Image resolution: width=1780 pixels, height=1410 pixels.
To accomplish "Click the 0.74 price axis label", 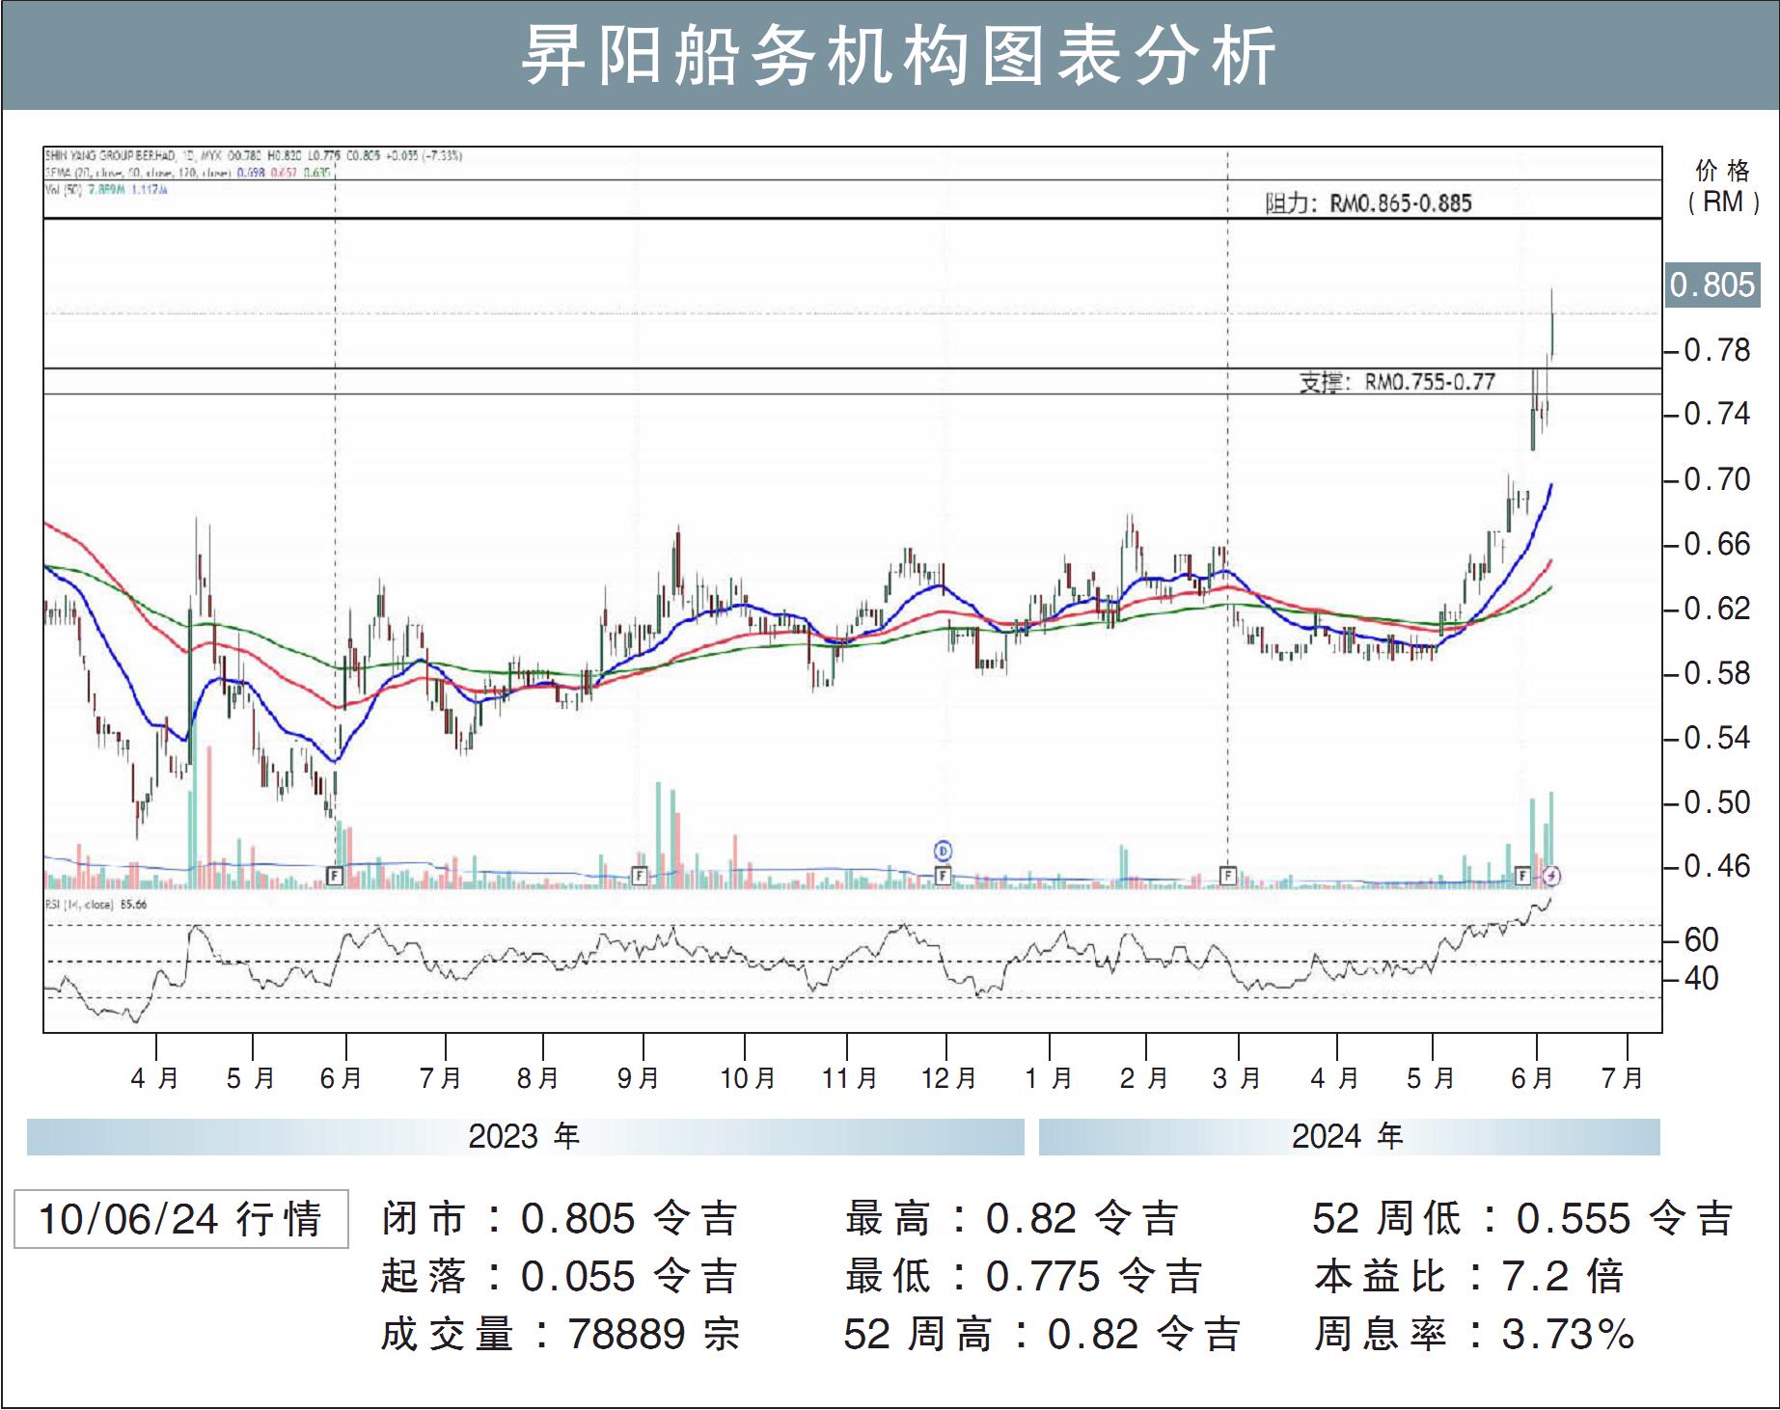I will click(1717, 414).
